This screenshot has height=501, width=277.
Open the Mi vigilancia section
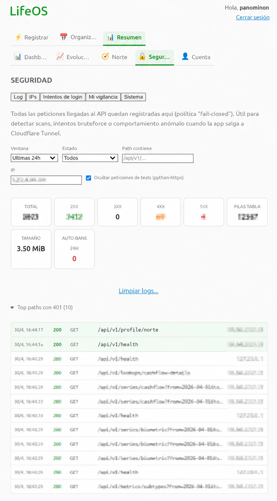coord(103,97)
